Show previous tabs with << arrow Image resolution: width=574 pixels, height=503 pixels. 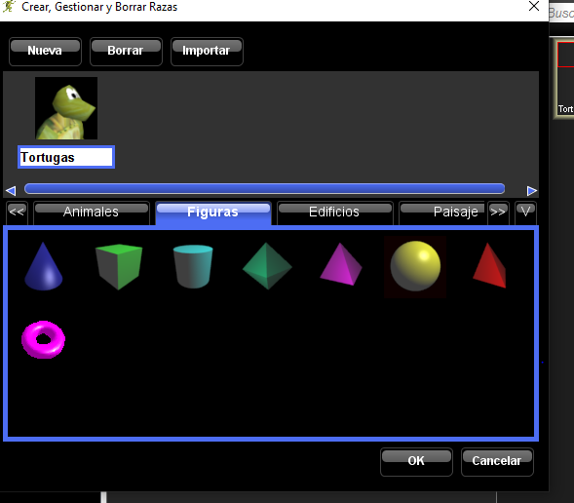(17, 213)
